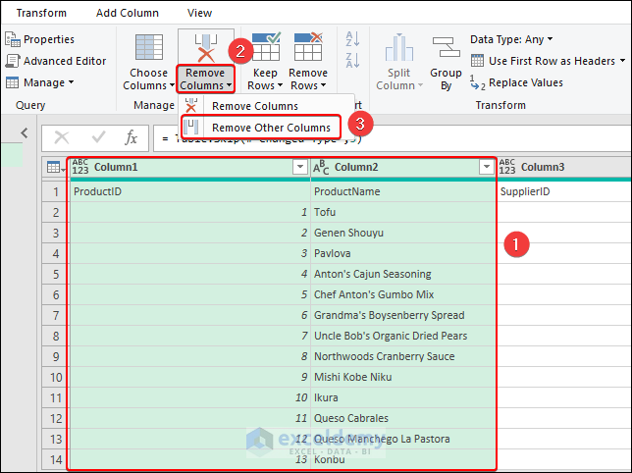Click the Split Column icon
This screenshot has width=632, height=473.
pyautogui.click(x=399, y=47)
